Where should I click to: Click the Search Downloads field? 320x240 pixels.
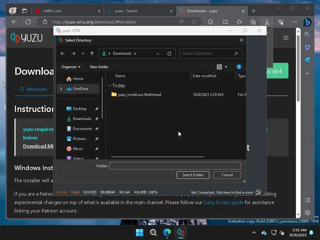point(211,53)
